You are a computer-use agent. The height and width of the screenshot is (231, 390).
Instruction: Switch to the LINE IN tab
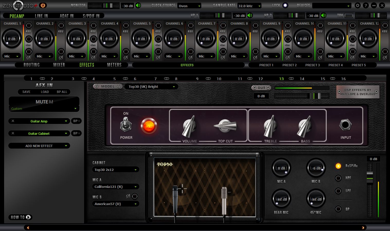click(41, 16)
